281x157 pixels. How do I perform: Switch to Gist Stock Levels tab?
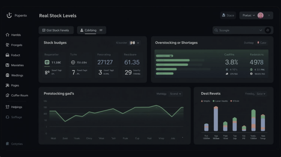[56, 30]
